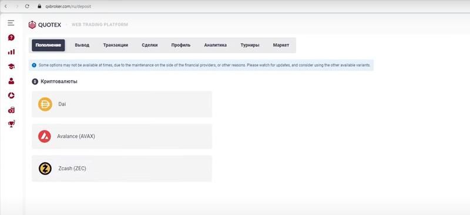Click the Quotex logo icon
The width and height of the screenshot is (470, 215).
32,25
